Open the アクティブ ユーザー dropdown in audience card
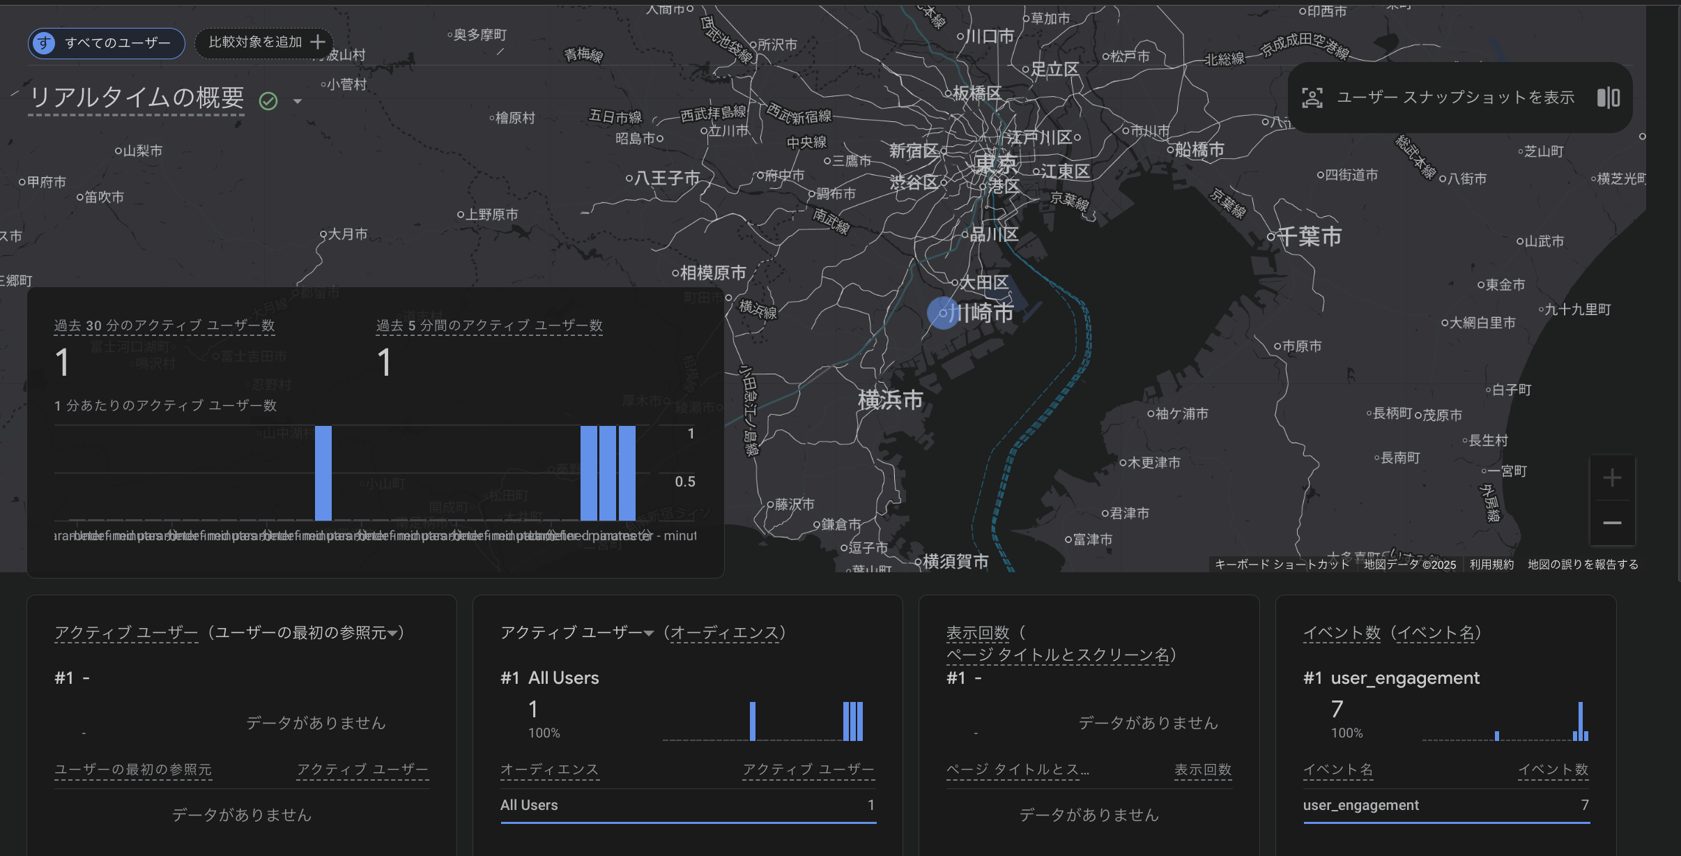The height and width of the screenshot is (856, 1681). coord(648,633)
